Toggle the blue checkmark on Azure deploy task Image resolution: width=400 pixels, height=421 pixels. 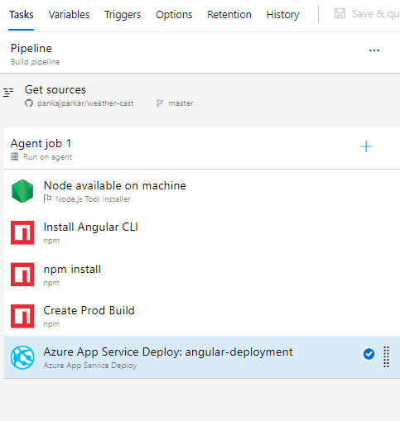[369, 354]
